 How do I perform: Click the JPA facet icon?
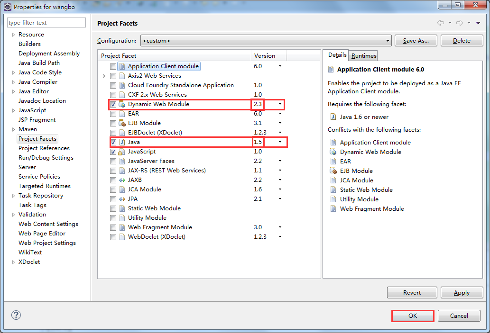click(x=122, y=199)
